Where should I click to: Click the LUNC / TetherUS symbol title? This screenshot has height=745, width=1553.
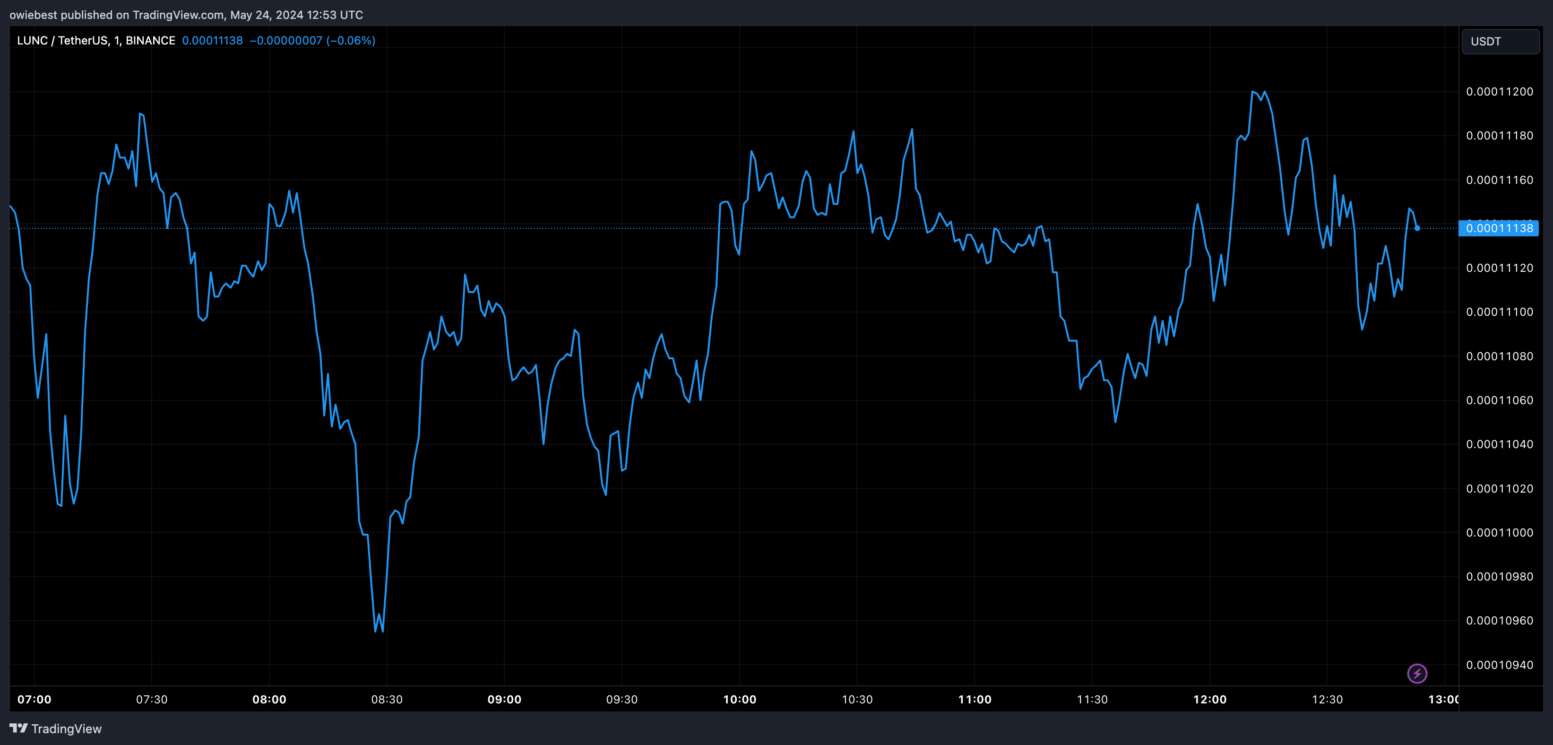(x=96, y=40)
